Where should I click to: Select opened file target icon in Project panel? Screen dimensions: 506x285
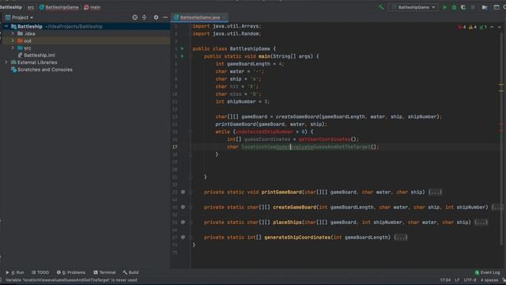point(135,17)
